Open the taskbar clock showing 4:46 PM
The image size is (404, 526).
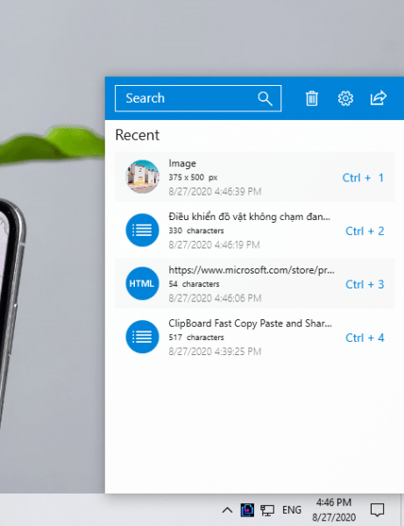pyautogui.click(x=334, y=510)
